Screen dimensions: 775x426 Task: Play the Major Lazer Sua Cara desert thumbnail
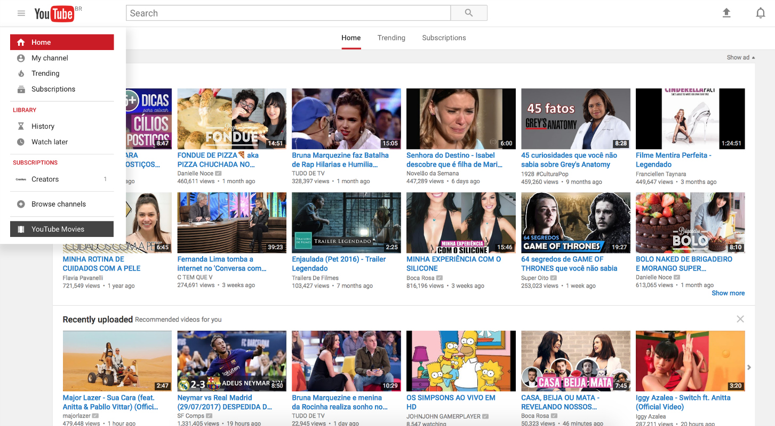pyautogui.click(x=117, y=361)
